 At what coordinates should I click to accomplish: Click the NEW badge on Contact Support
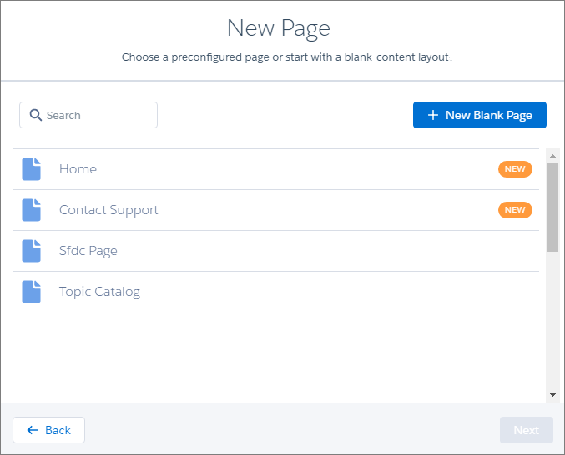(x=515, y=210)
